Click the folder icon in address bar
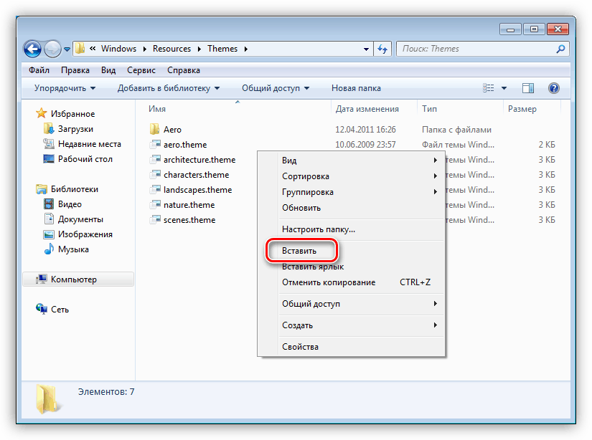 coord(80,49)
